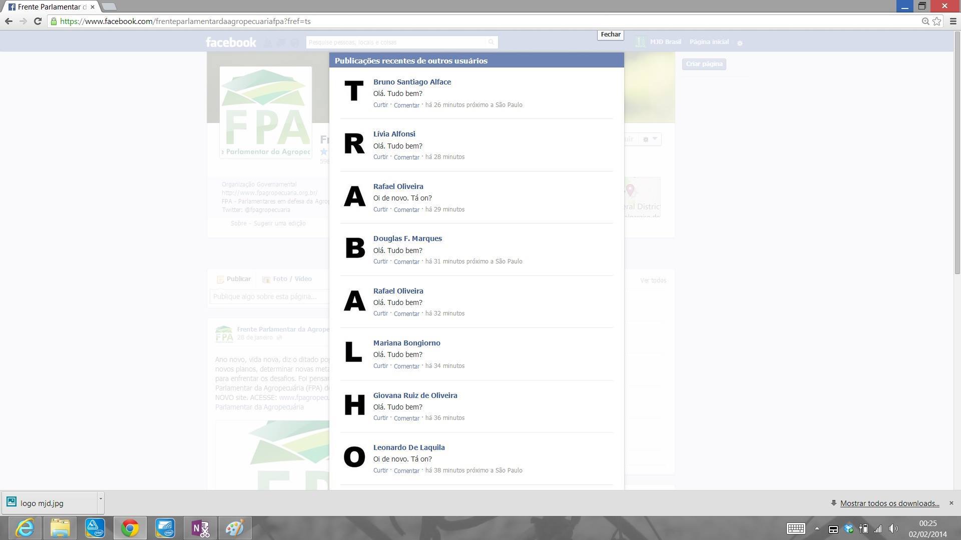961x540 pixels.
Task: Click the browser forward arrow
Action: 23,21
